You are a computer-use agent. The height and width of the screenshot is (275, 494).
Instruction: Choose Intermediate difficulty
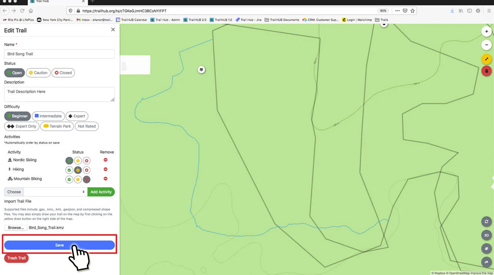pos(48,116)
